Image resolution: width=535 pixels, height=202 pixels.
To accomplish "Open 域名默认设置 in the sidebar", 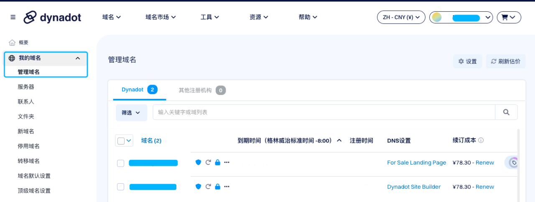I will tap(34, 176).
